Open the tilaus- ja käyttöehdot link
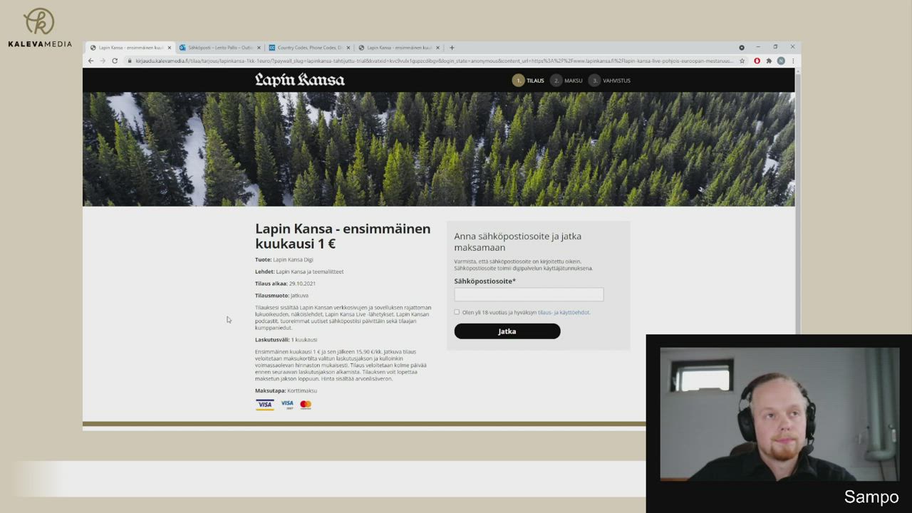Screen dimensions: 912x513 click(x=564, y=312)
